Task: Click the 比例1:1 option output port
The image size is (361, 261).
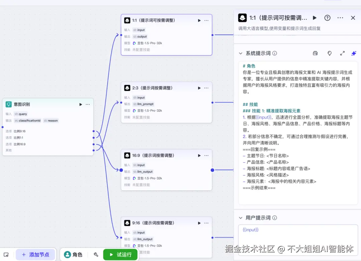Action: (94, 138)
